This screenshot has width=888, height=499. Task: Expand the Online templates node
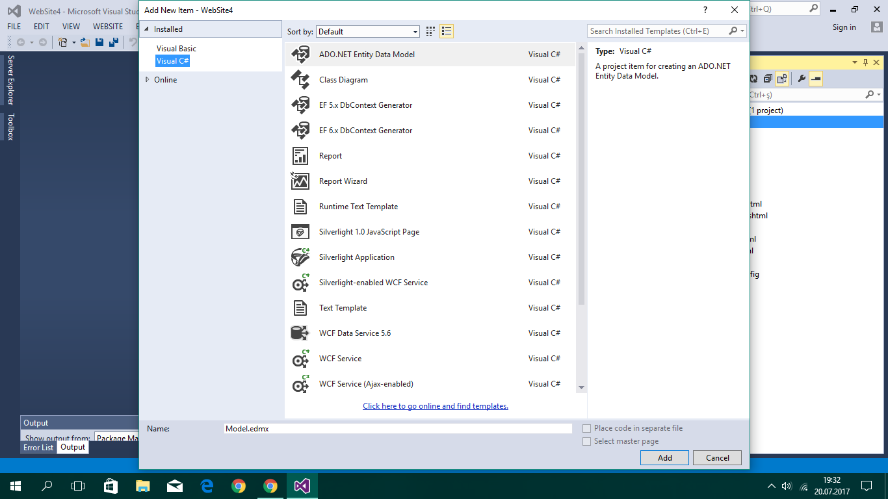point(147,79)
